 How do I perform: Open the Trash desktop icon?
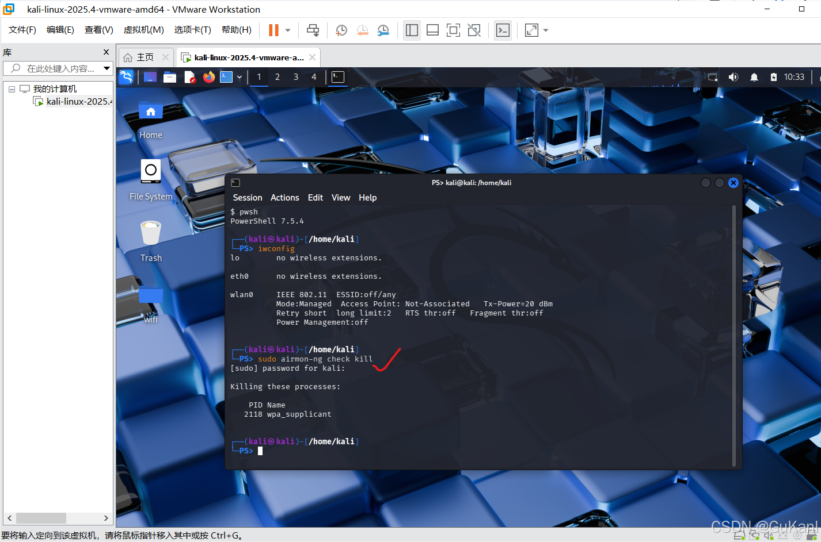[151, 241]
